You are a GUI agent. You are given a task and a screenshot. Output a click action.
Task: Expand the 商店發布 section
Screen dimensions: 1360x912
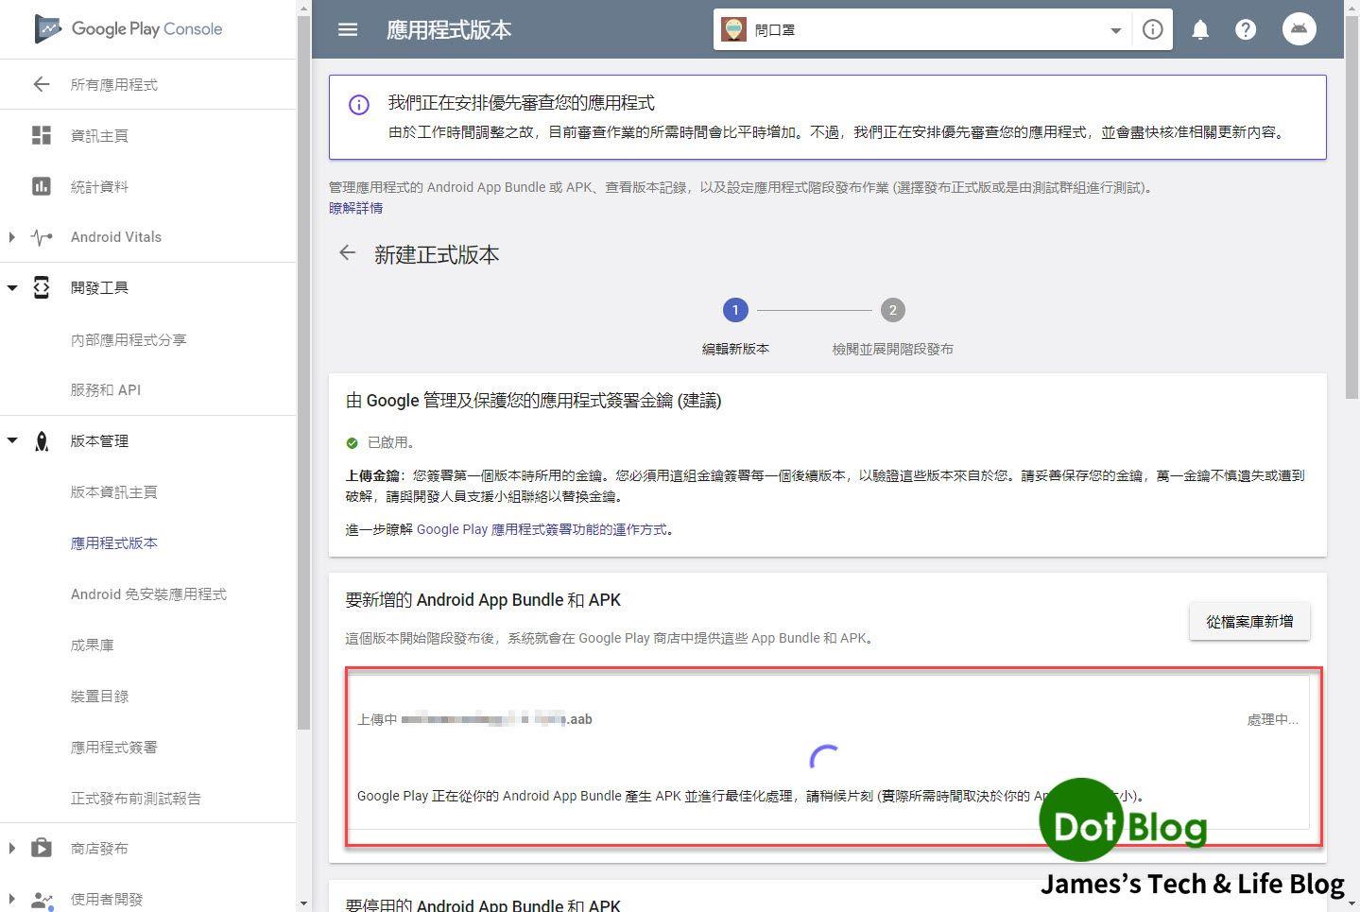[11, 848]
